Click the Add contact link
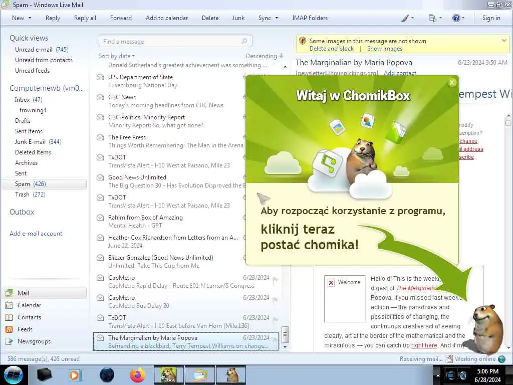 coord(400,73)
